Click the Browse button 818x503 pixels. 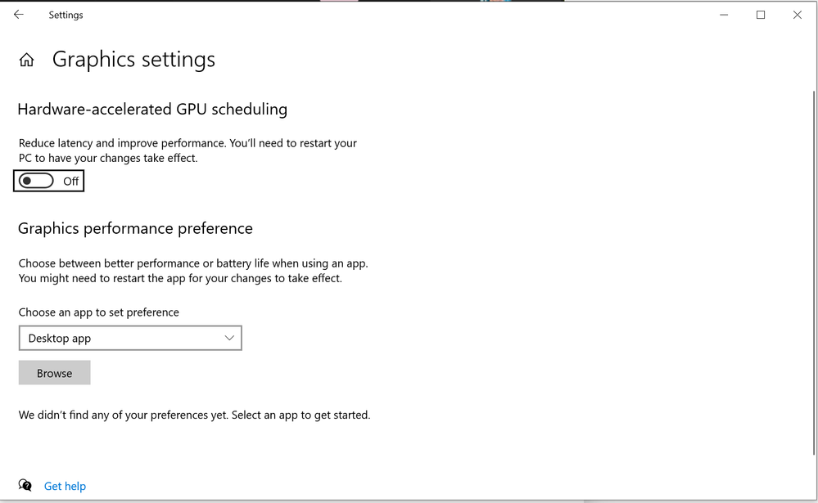pyautogui.click(x=54, y=373)
